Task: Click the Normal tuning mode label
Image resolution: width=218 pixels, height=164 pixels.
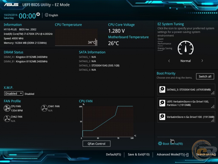Action: tap(185, 61)
